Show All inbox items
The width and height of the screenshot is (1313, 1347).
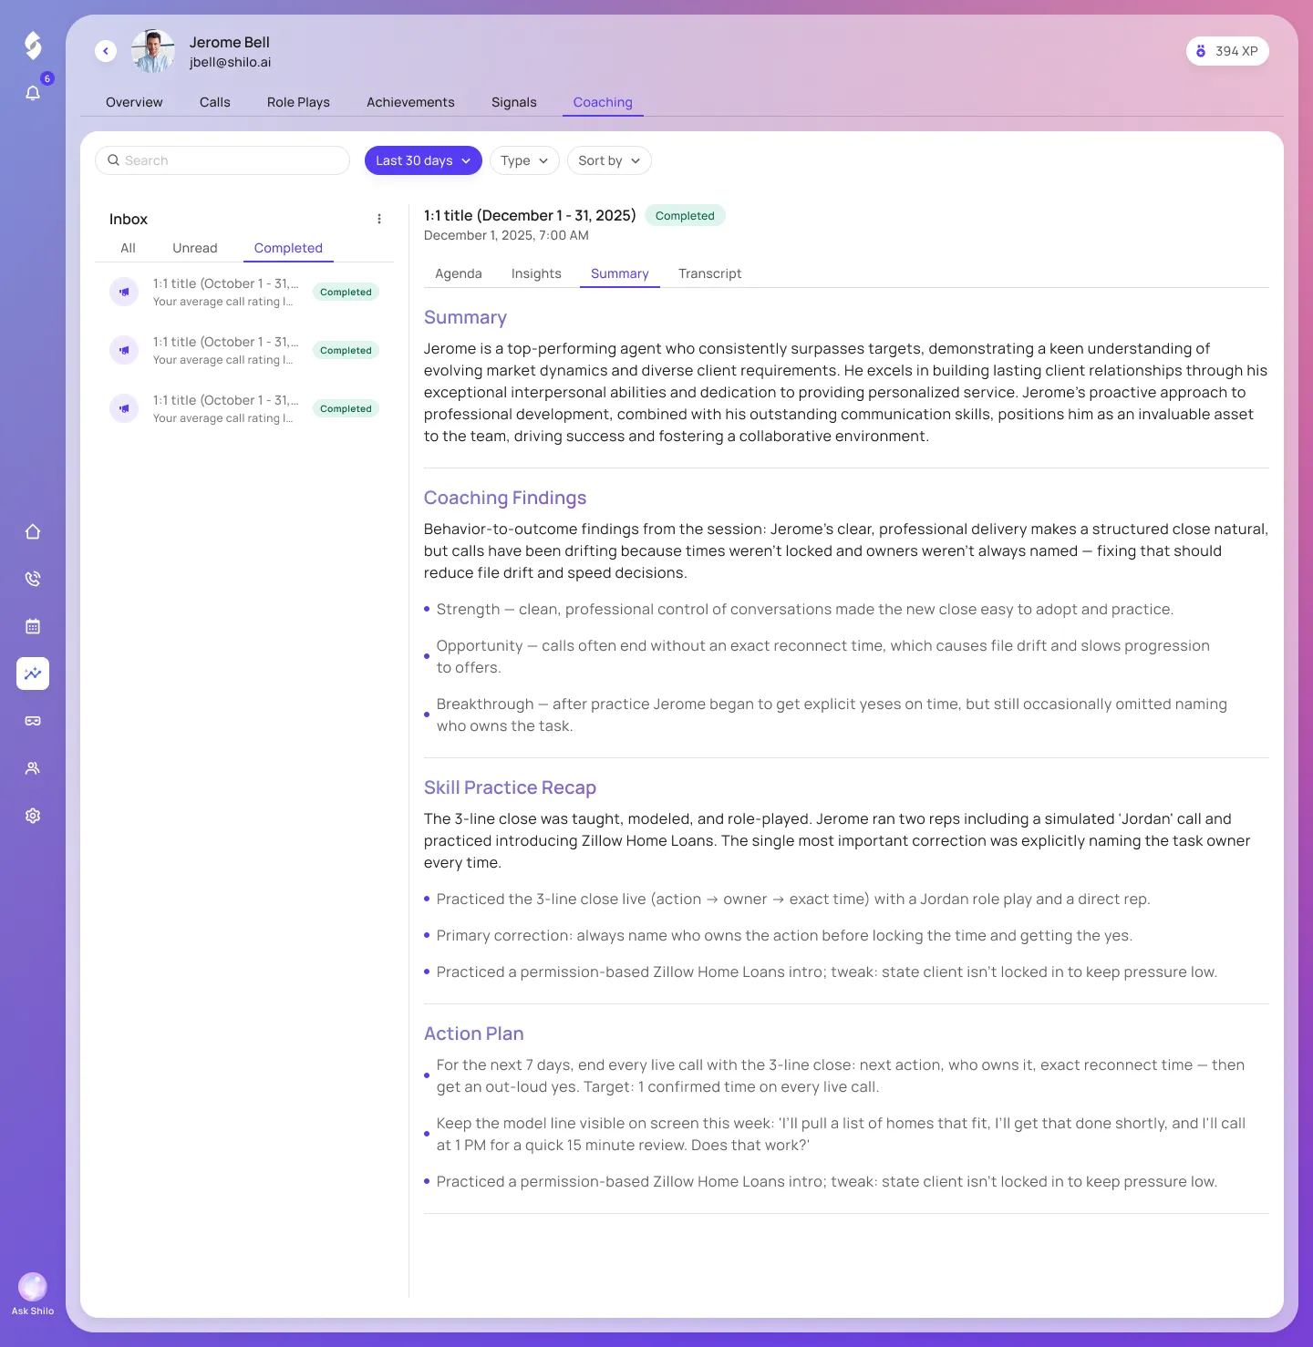[128, 248]
